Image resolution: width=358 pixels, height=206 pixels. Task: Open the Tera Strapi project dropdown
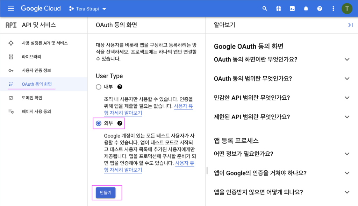[88, 9]
